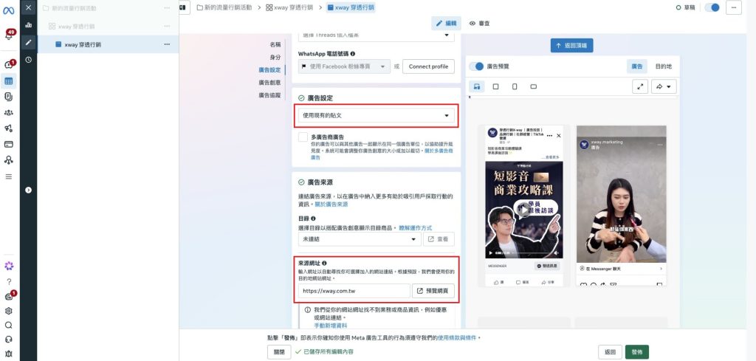756x361 pixels.
Task: Open the all tools hamburger menu icon
Action: (x=9, y=176)
